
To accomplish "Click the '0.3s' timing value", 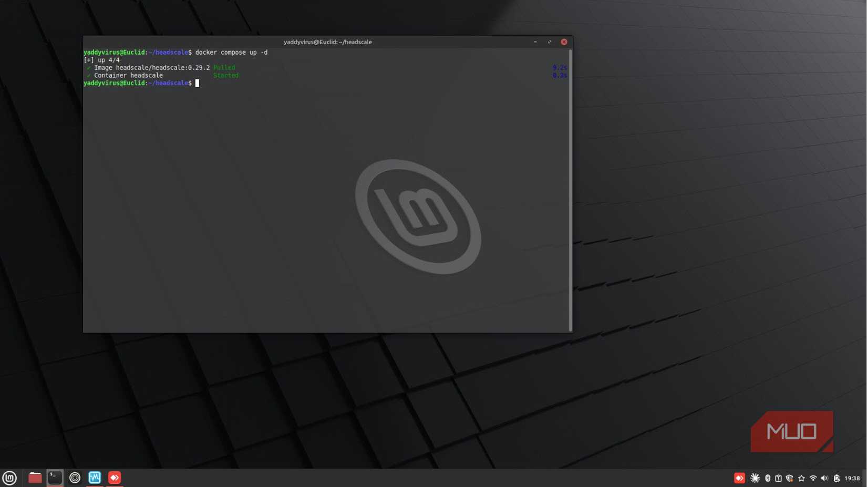I will [560, 76].
